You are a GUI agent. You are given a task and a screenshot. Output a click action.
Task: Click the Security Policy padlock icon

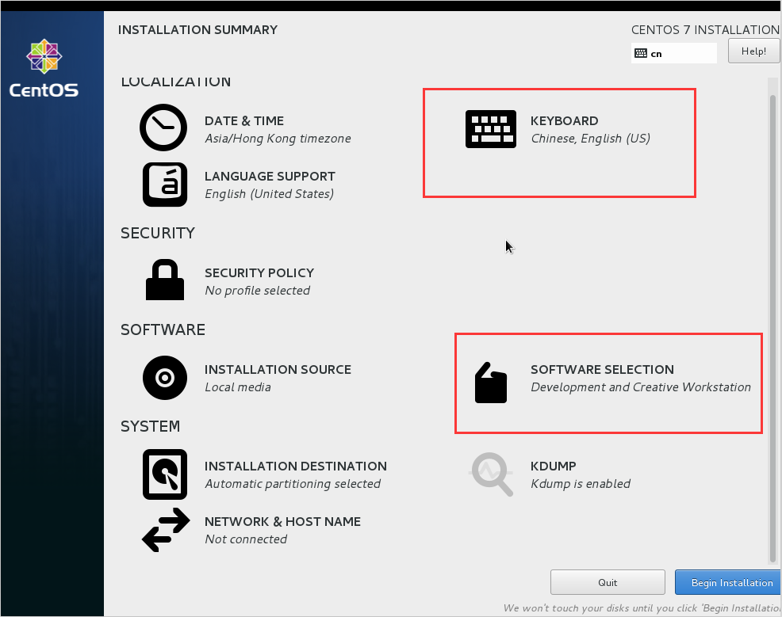pyautogui.click(x=165, y=280)
